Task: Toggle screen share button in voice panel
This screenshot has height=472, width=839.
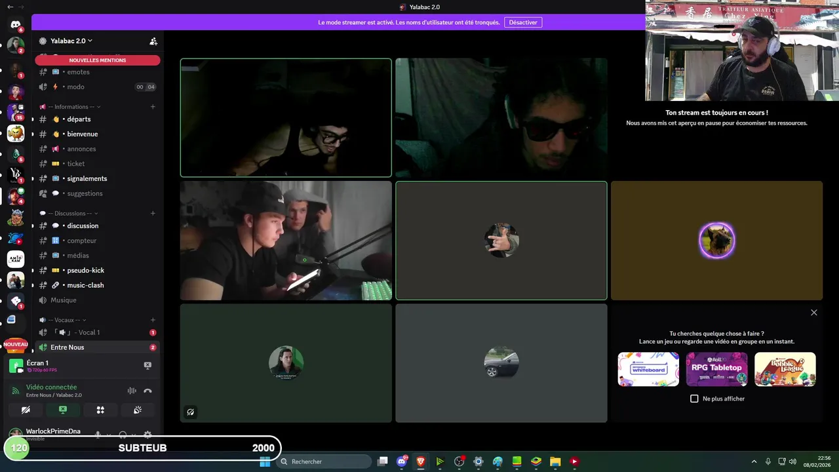Action: (x=63, y=410)
